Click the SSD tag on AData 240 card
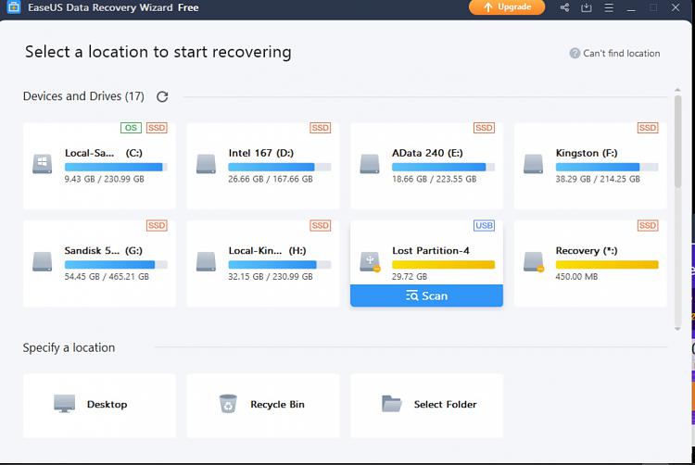695x465 pixels. tap(484, 128)
